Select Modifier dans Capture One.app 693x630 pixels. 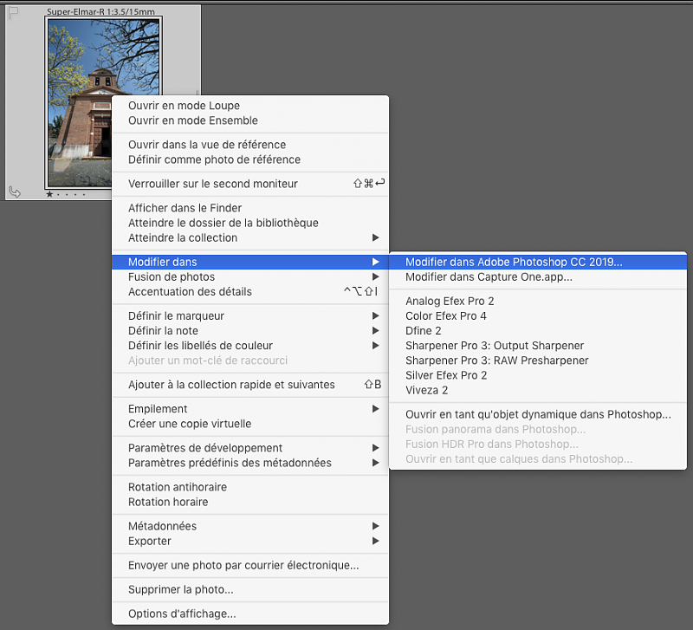pos(489,277)
